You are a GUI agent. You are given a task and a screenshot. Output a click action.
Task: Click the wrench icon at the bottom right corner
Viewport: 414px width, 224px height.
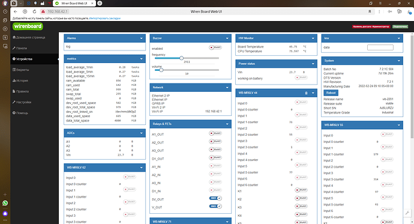(407, 213)
